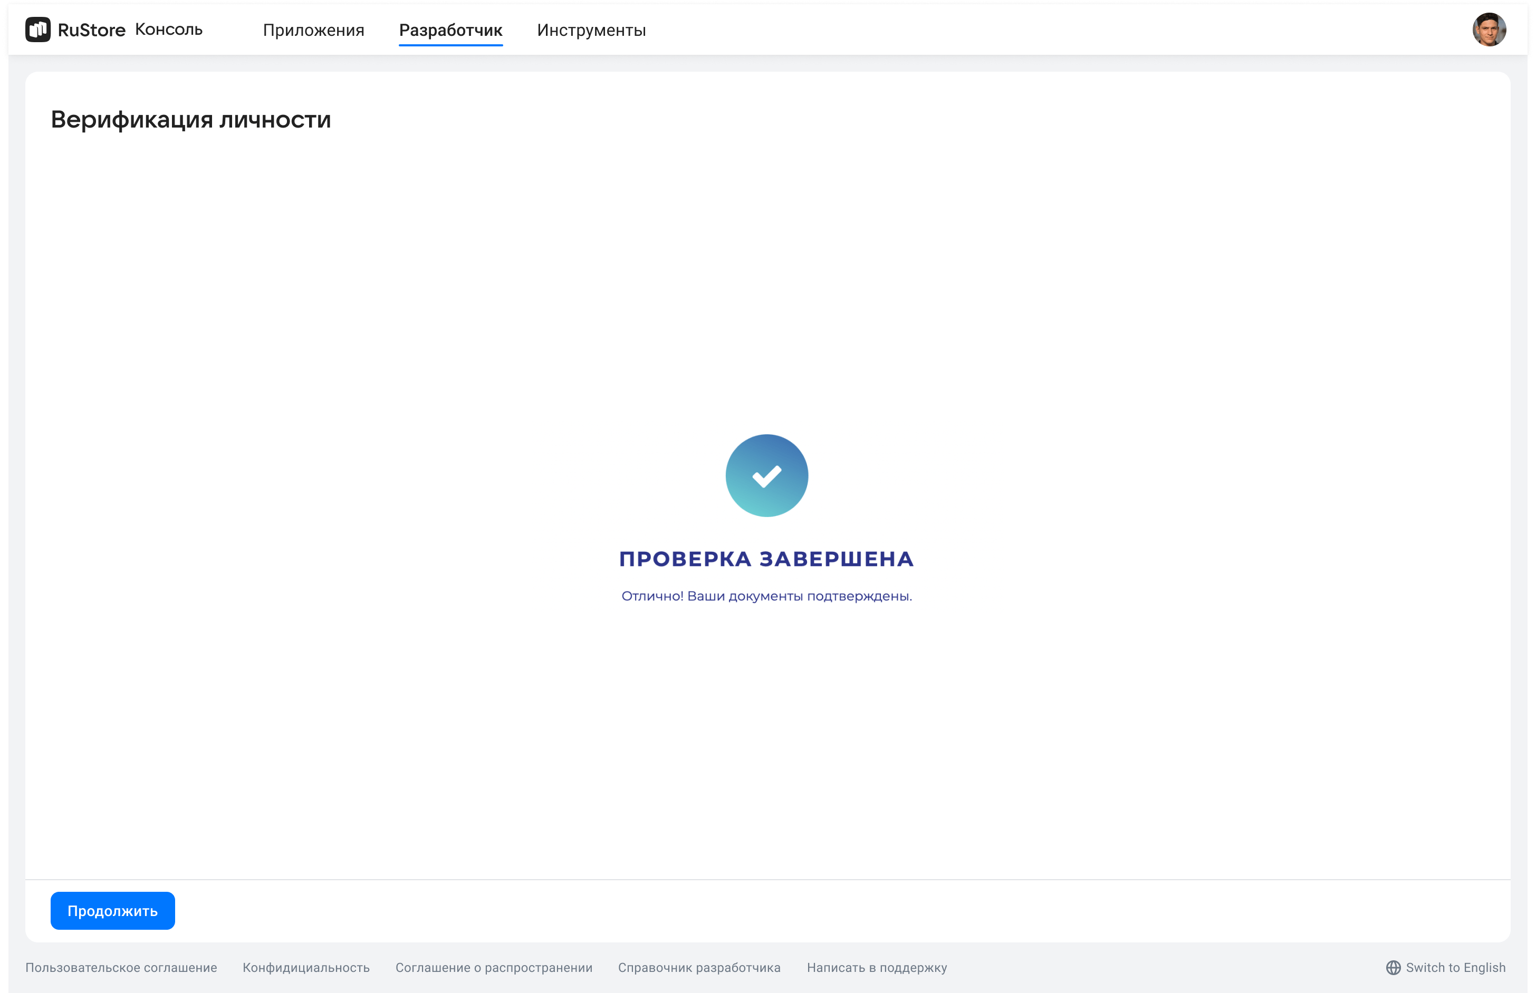
Task: Select the Разработчик tab
Action: pyautogui.click(x=450, y=30)
